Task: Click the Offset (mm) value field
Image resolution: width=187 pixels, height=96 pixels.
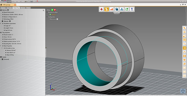Action: pyautogui.click(x=57, y=19)
